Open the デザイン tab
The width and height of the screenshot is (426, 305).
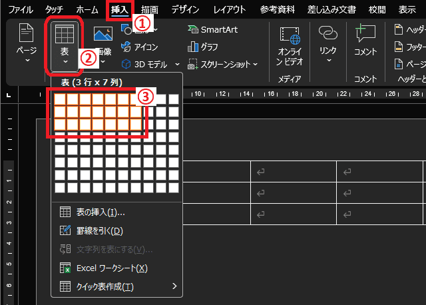tap(184, 9)
